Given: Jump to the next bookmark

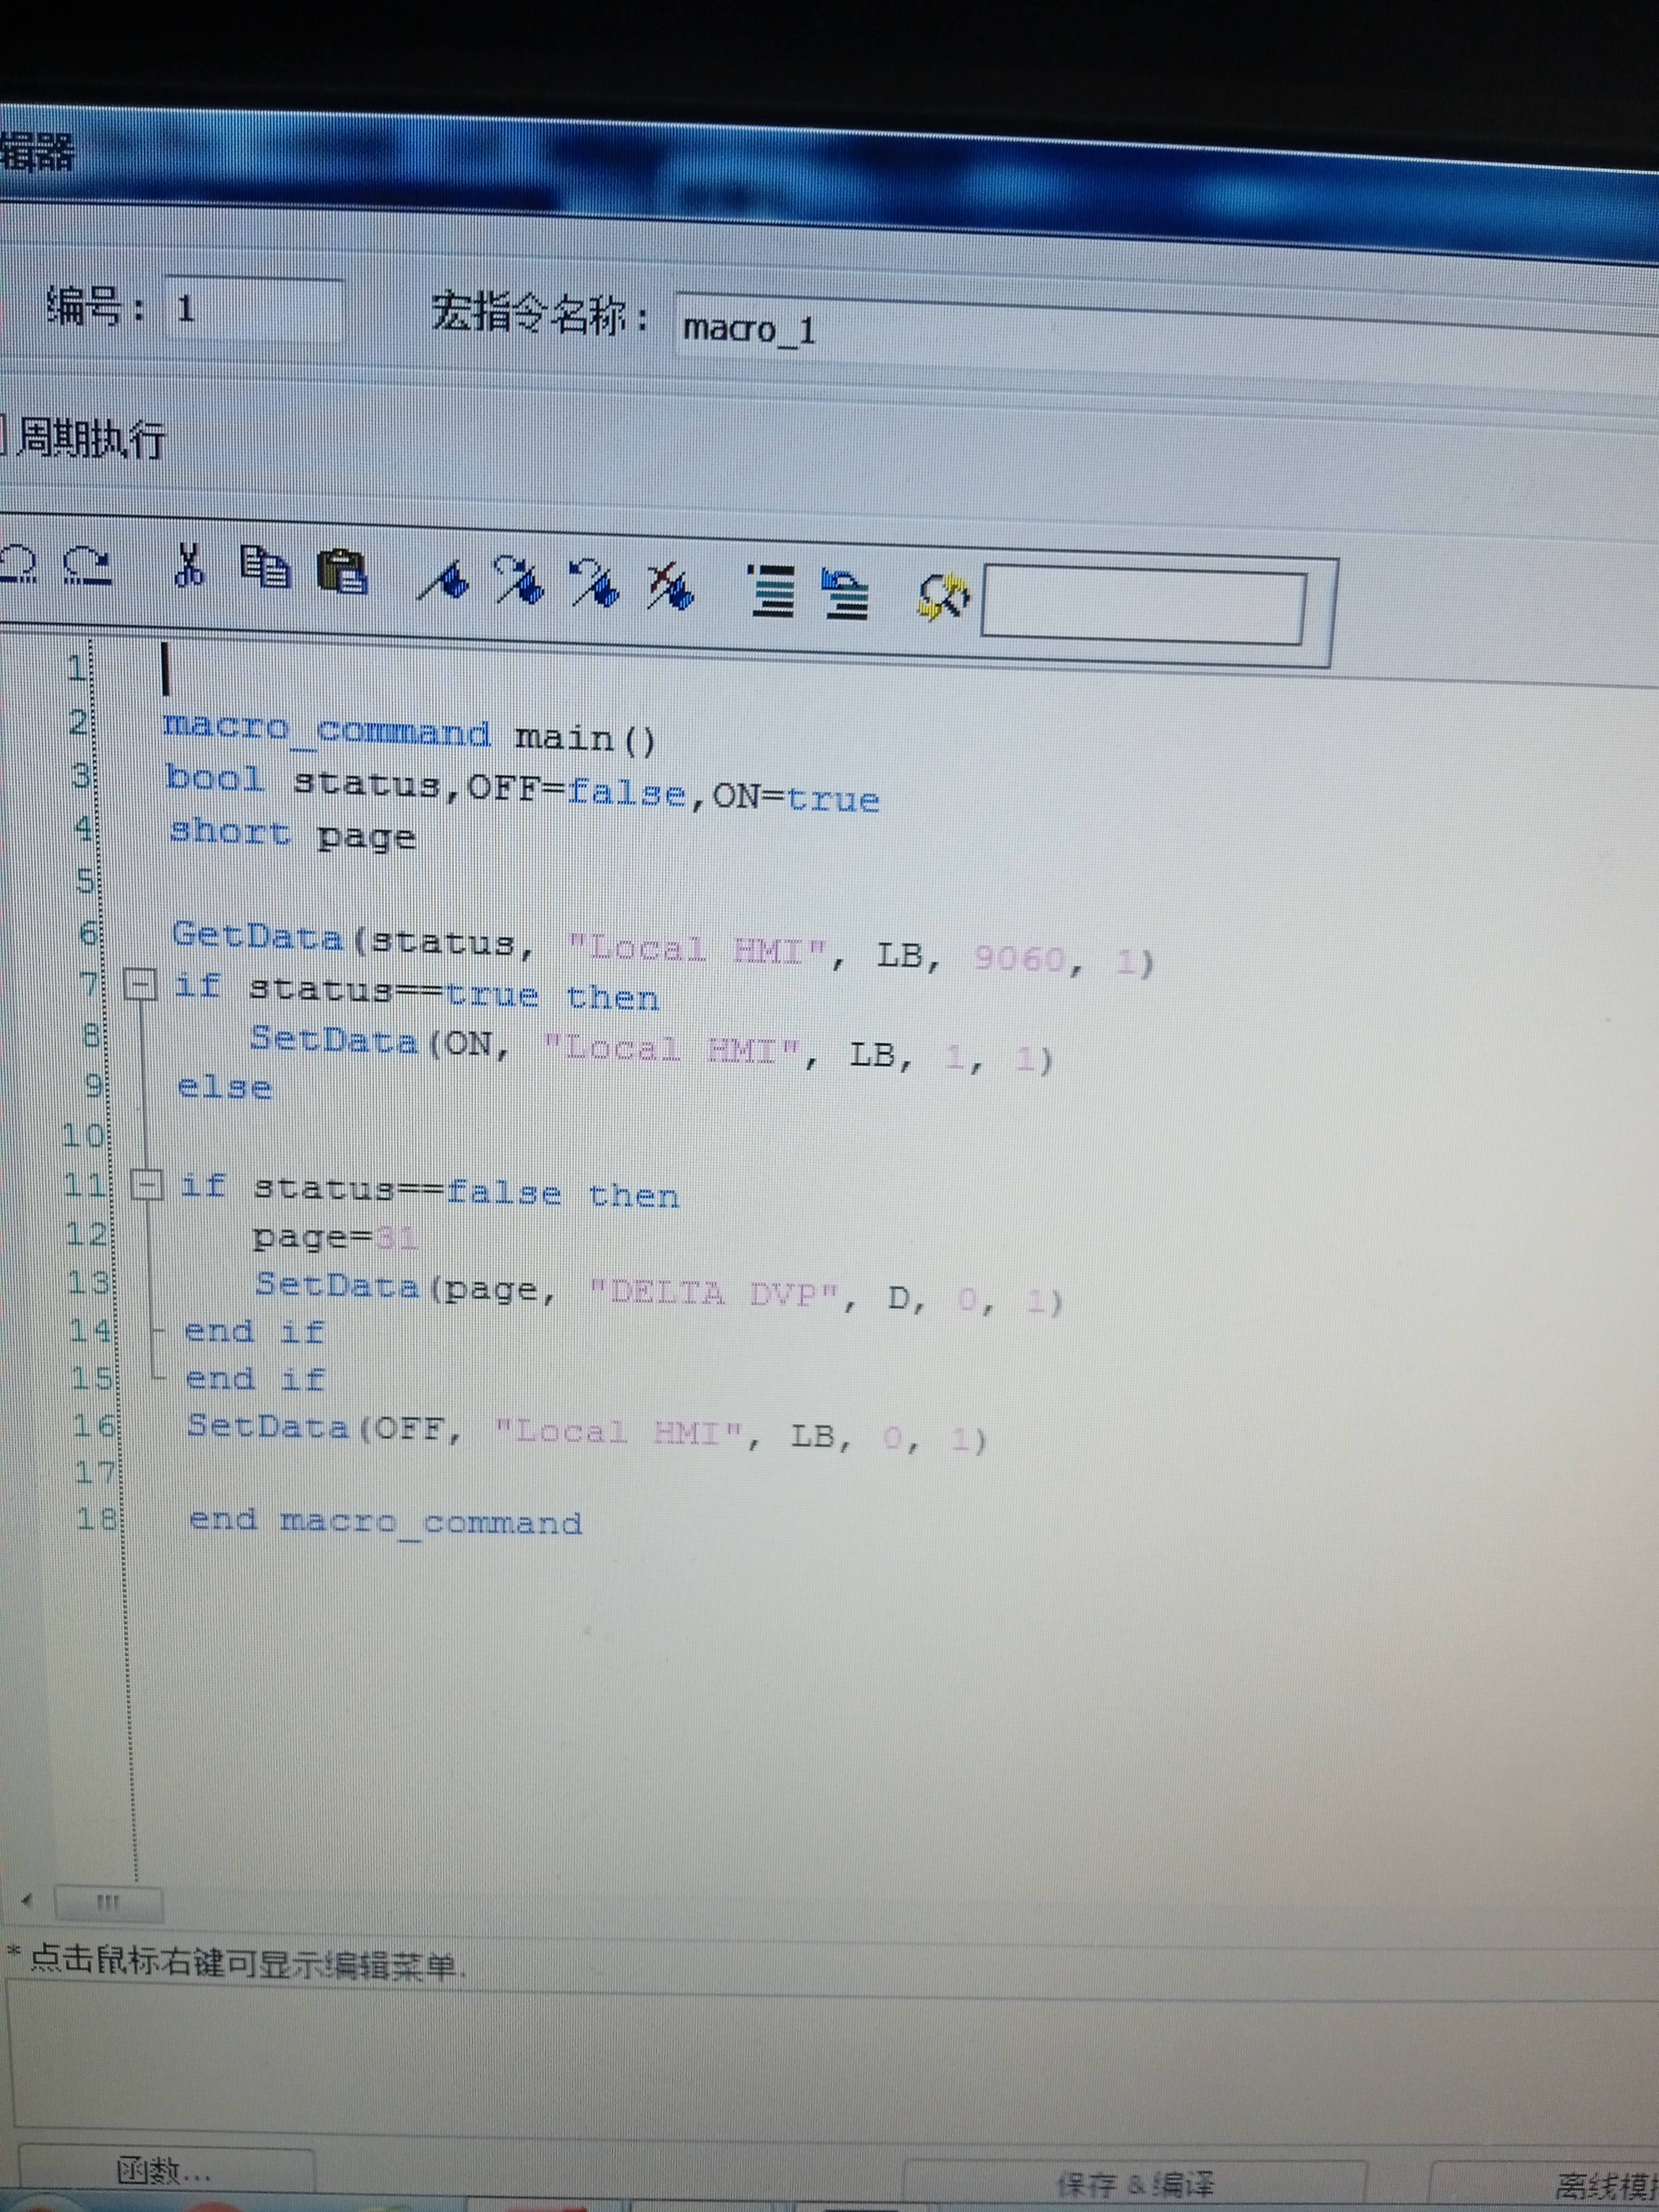Looking at the screenshot, I should tap(520, 581).
